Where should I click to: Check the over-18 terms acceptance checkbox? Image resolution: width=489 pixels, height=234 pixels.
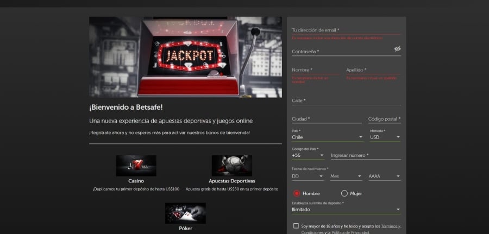point(296,226)
